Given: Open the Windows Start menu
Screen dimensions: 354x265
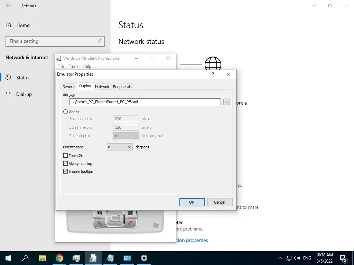Looking at the screenshot, I should 8,258.
